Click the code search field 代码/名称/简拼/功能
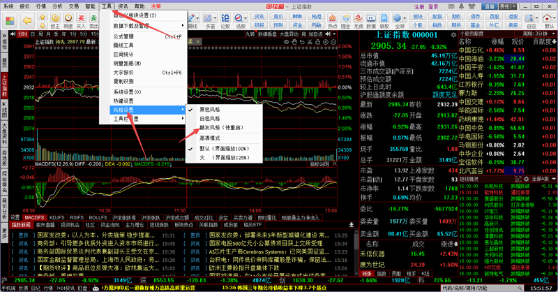 pos(482,288)
